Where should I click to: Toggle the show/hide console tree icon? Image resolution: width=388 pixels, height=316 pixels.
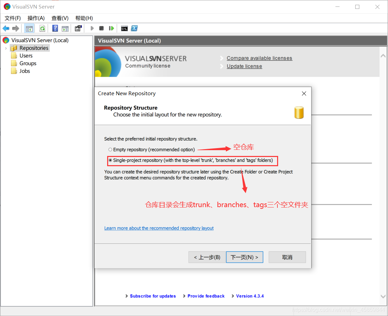(x=29, y=28)
